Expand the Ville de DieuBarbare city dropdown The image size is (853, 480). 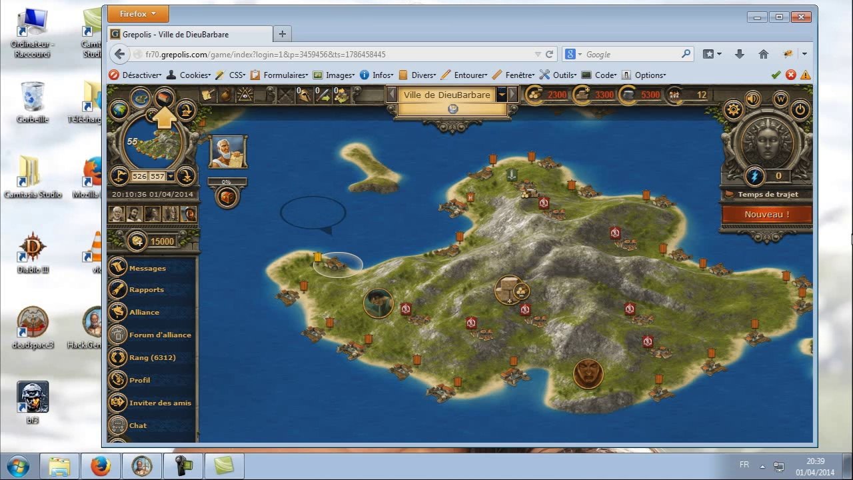click(502, 95)
